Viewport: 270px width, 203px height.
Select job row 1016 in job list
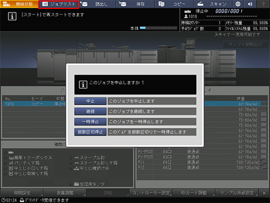[x=34, y=104]
